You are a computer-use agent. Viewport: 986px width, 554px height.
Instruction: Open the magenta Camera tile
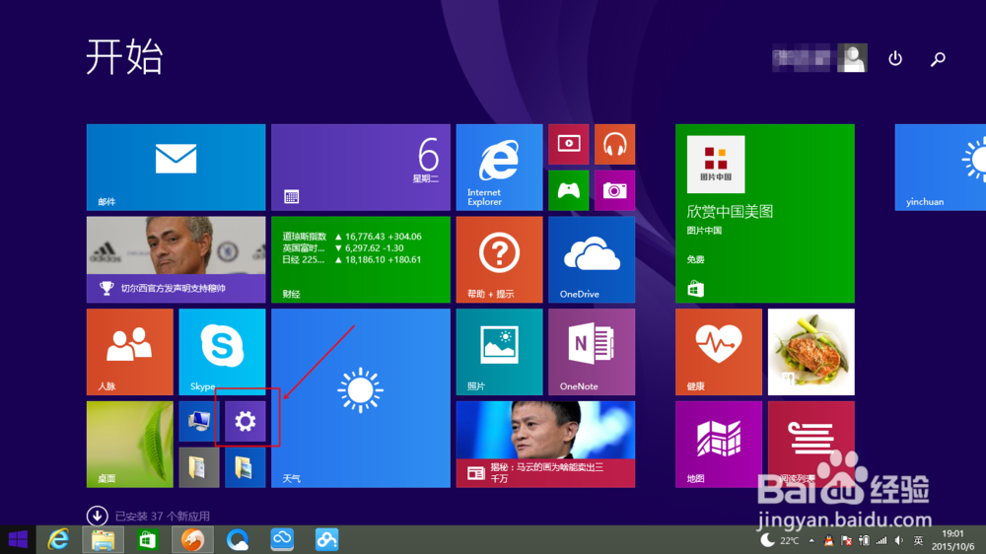614,190
